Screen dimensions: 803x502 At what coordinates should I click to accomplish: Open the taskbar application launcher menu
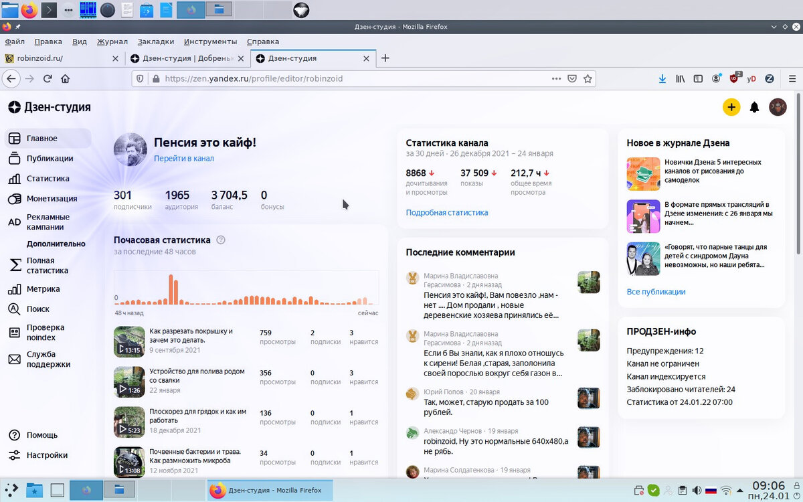click(x=10, y=490)
